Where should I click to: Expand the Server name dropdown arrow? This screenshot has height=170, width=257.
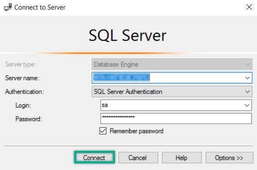coord(247,78)
